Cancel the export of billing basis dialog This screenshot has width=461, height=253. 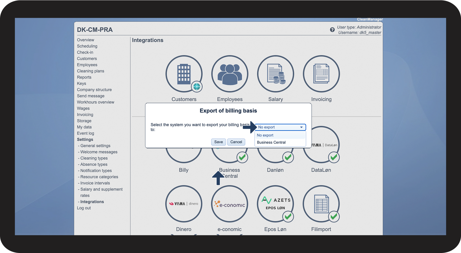236,142
